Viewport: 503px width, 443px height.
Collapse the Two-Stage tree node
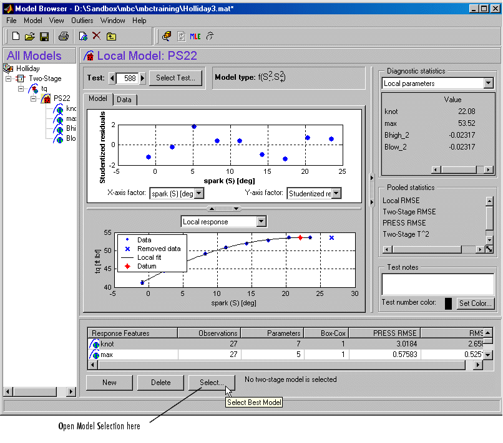click(9, 79)
